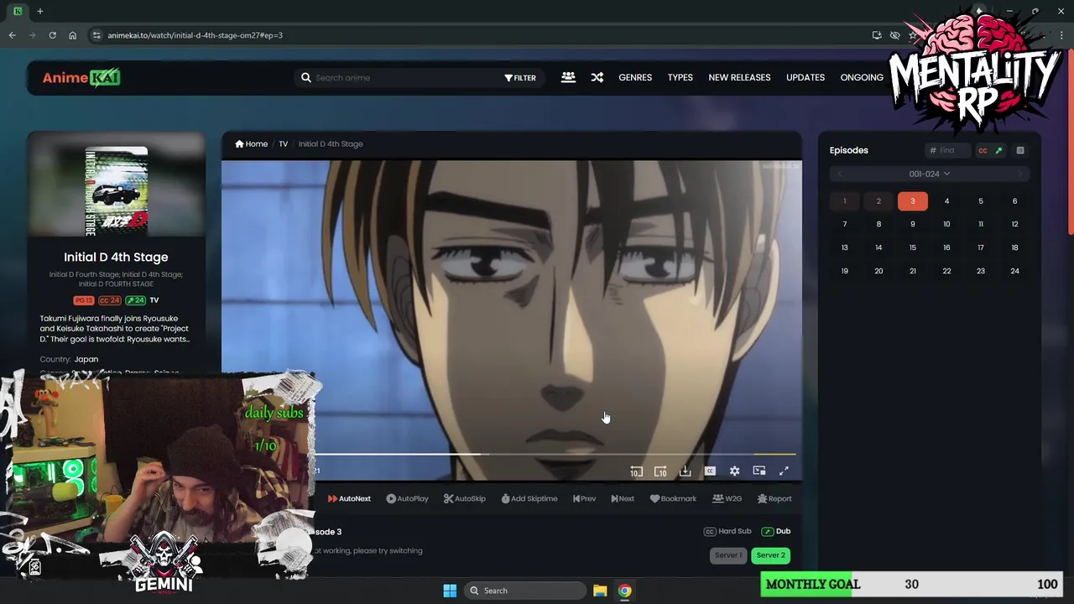This screenshot has width=1074, height=604.
Task: Go to ONGOING page
Action: pyautogui.click(x=862, y=77)
